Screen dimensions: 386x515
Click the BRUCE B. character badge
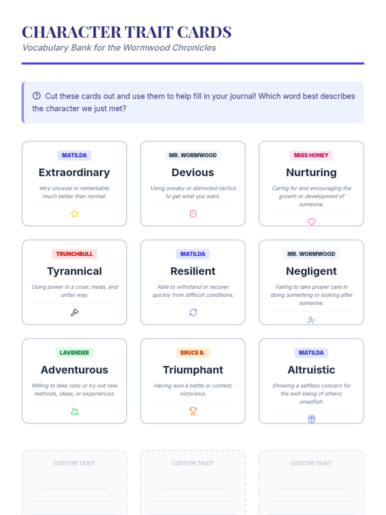(x=193, y=353)
